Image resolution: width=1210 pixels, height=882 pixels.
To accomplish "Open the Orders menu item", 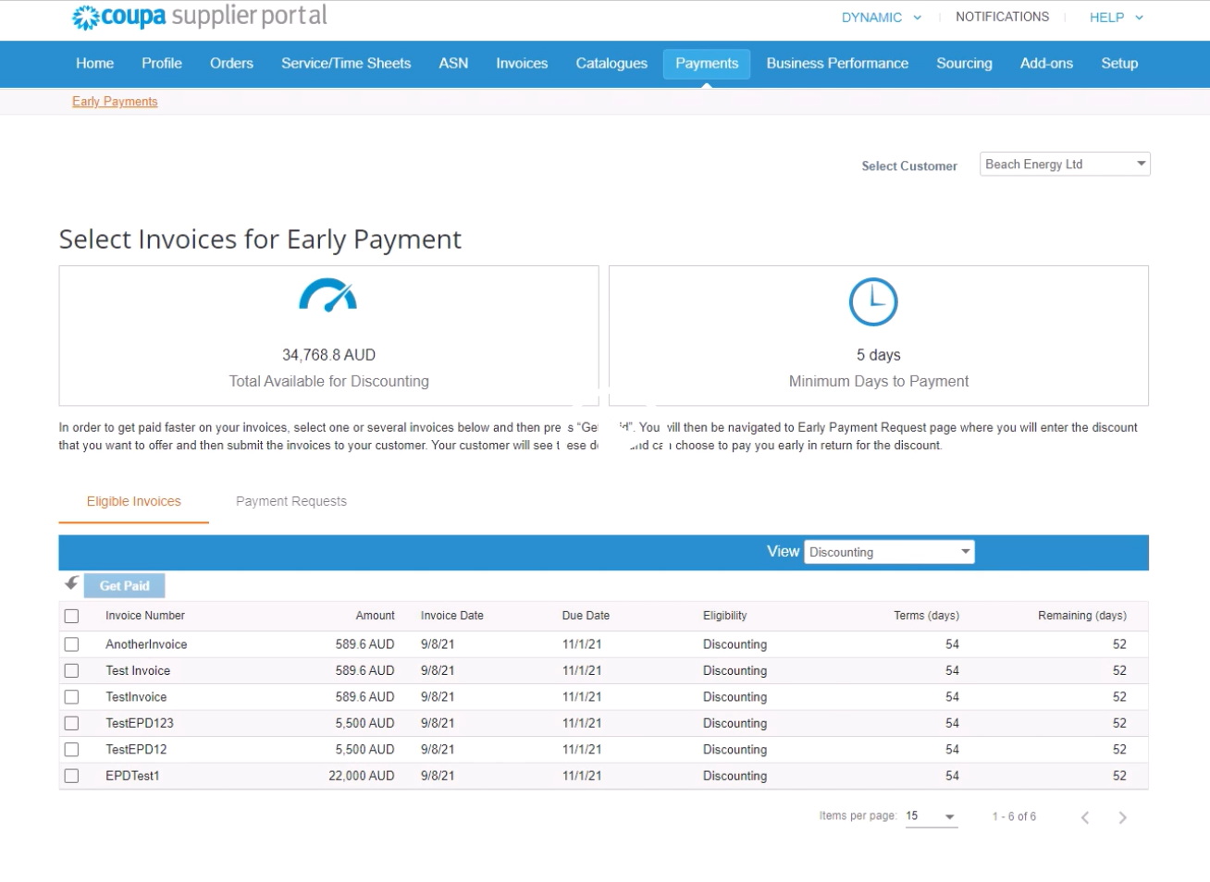I will tap(231, 64).
